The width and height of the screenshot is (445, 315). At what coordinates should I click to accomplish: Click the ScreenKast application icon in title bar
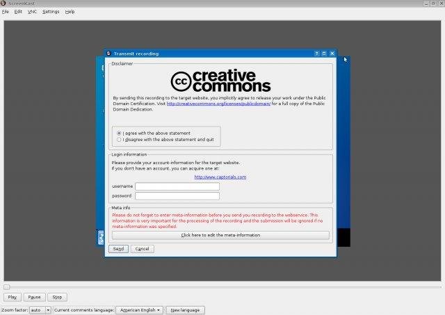[x=3, y=3]
